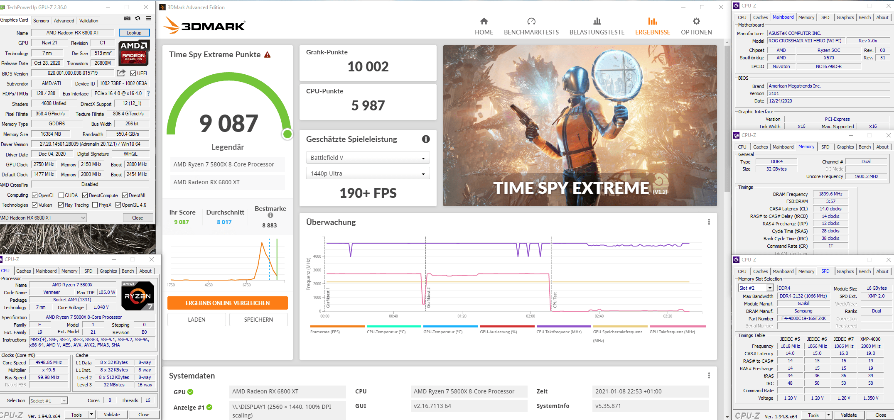This screenshot has height=420, width=894.
Task: Click the Close button in GPU-Z
Action: point(138,218)
